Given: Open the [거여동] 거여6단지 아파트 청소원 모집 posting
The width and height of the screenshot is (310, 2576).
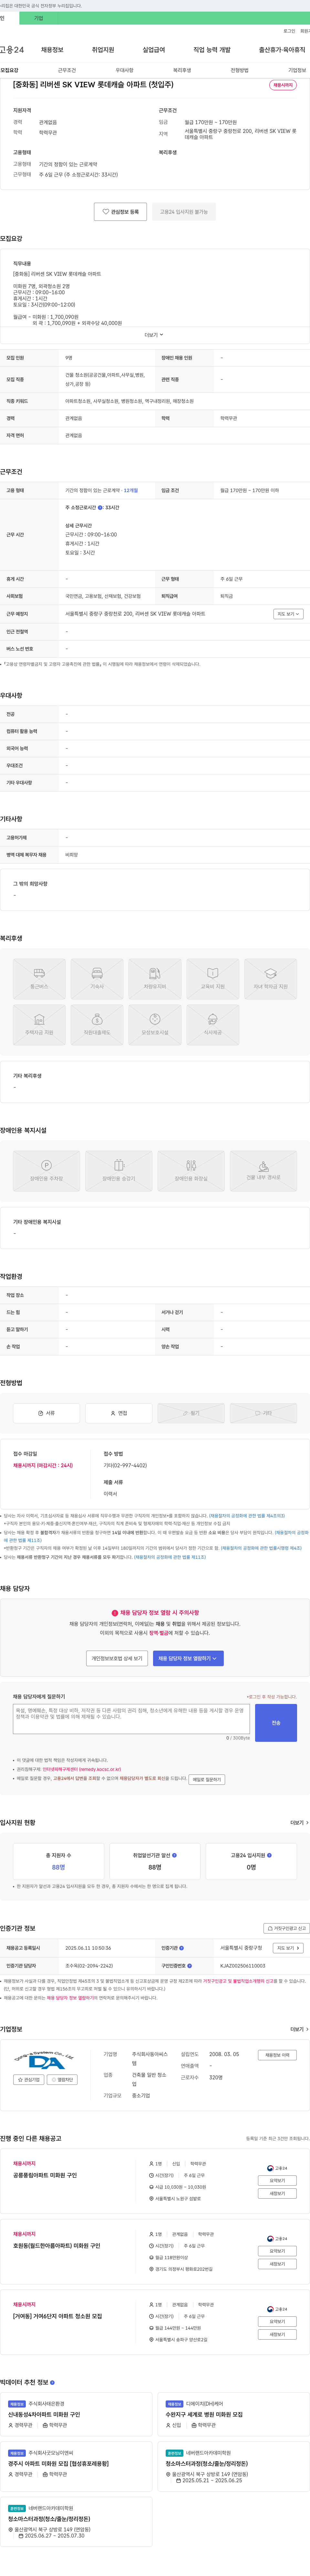Looking at the screenshot, I should click(x=58, y=2316).
